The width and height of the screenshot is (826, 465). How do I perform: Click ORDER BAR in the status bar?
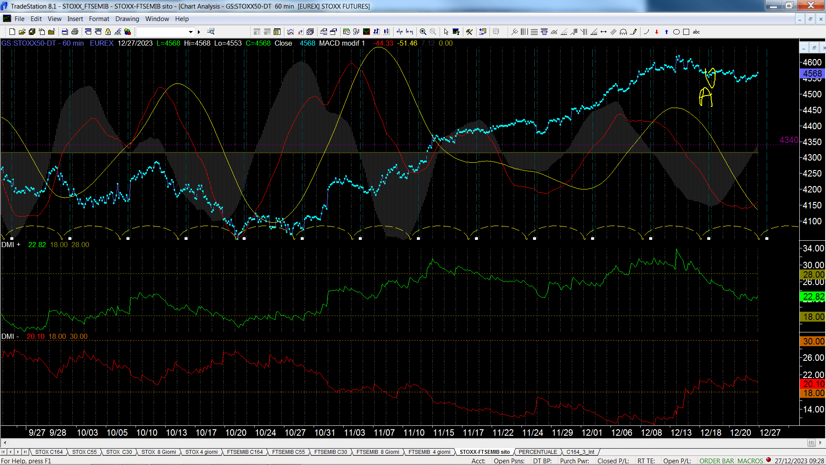(x=717, y=461)
